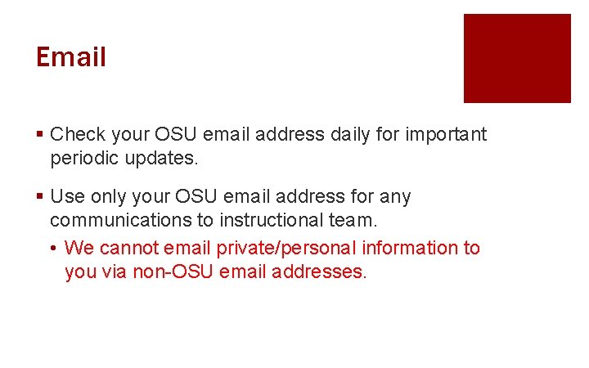
Task: Click the word "only" in the second bullet
Action: (109, 197)
